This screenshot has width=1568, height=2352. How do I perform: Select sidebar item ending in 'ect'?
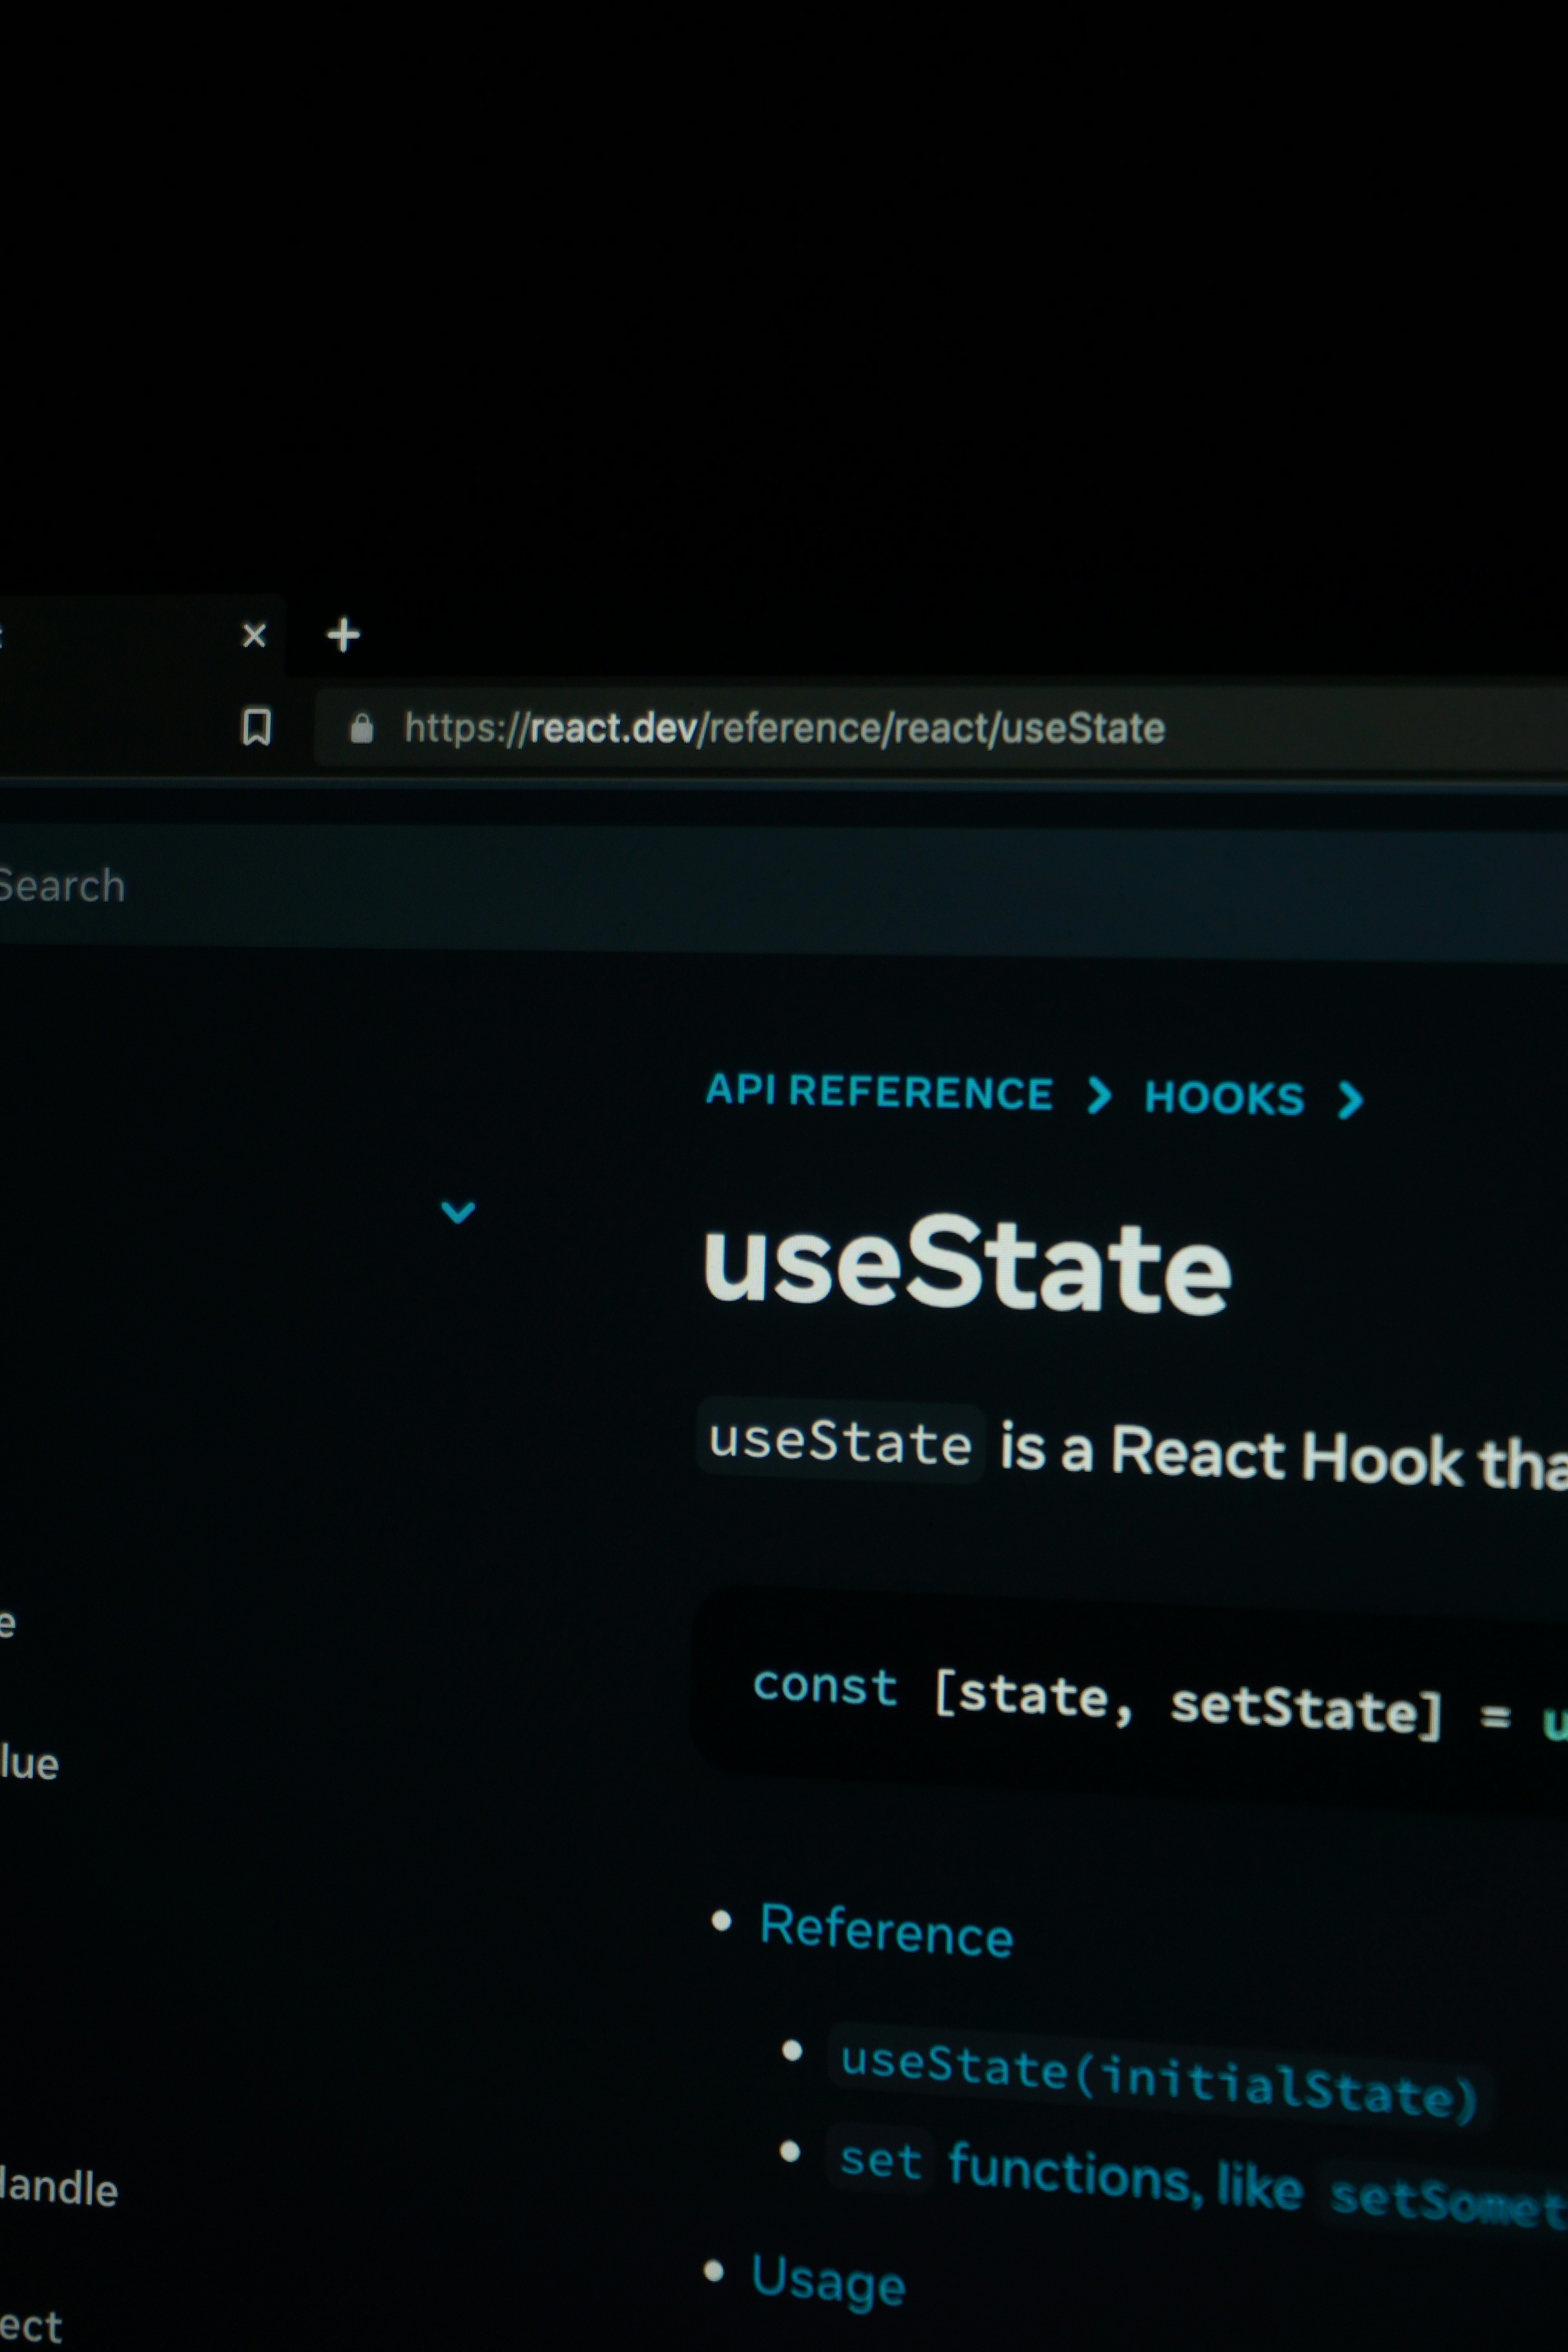(31, 2326)
